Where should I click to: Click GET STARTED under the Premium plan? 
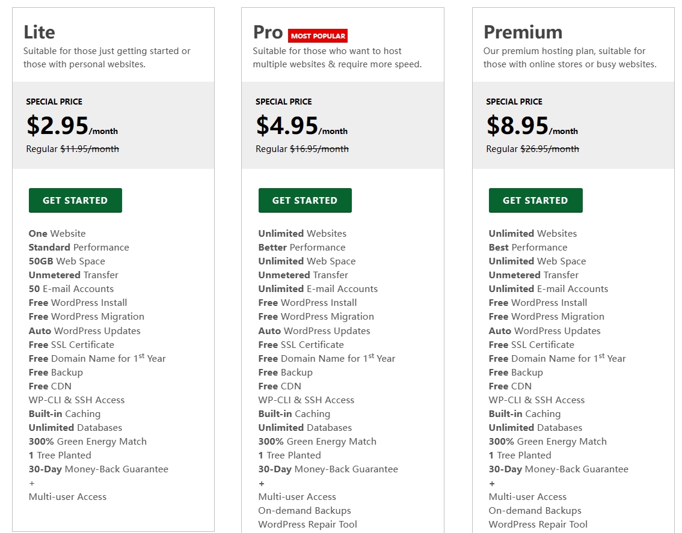pos(535,200)
